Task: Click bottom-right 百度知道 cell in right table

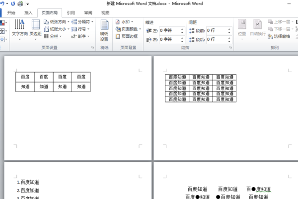Action: 224,99
